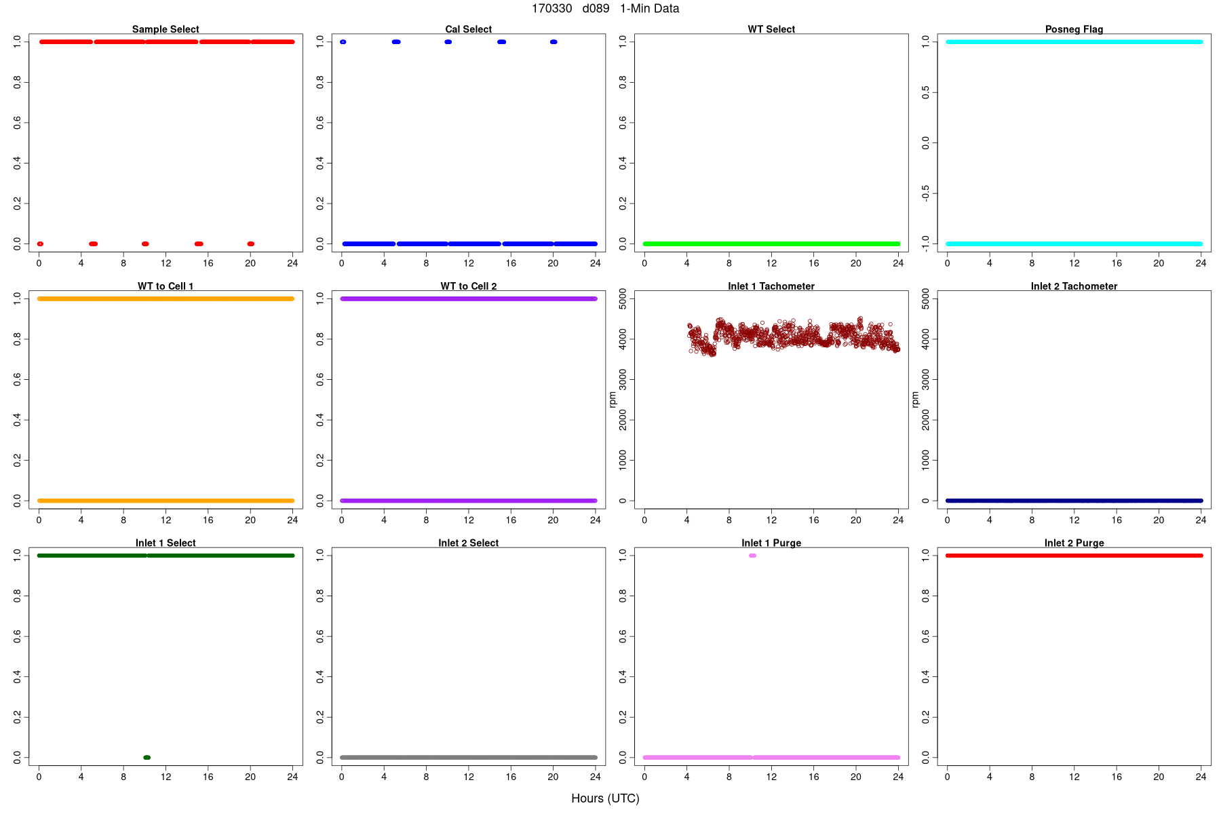Click the '24' x-axis tick of Inlet 2 Purge
The image size is (1221, 814).
[x=1201, y=777]
